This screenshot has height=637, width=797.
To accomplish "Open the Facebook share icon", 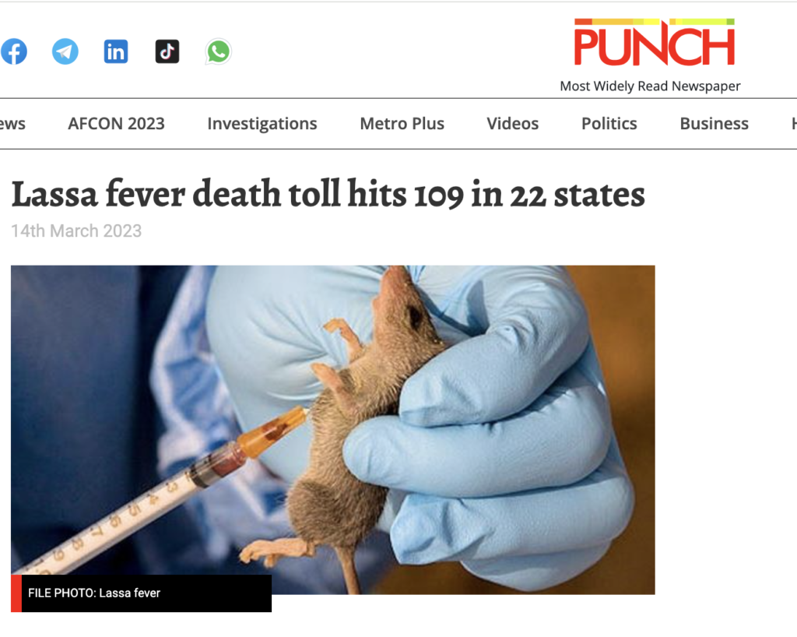I will [14, 51].
